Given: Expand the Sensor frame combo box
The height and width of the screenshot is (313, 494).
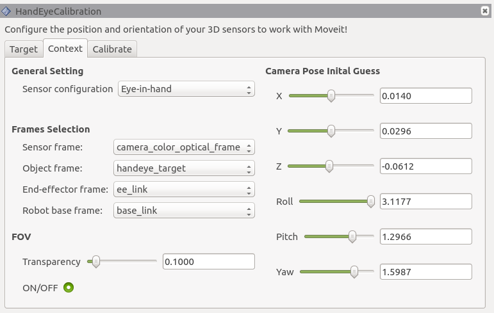Looking at the screenshot, I should (184, 147).
